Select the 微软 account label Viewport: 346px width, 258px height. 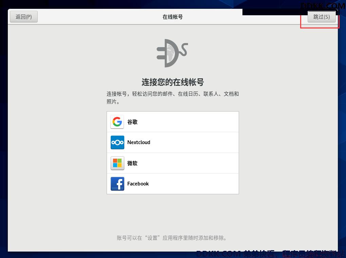132,163
